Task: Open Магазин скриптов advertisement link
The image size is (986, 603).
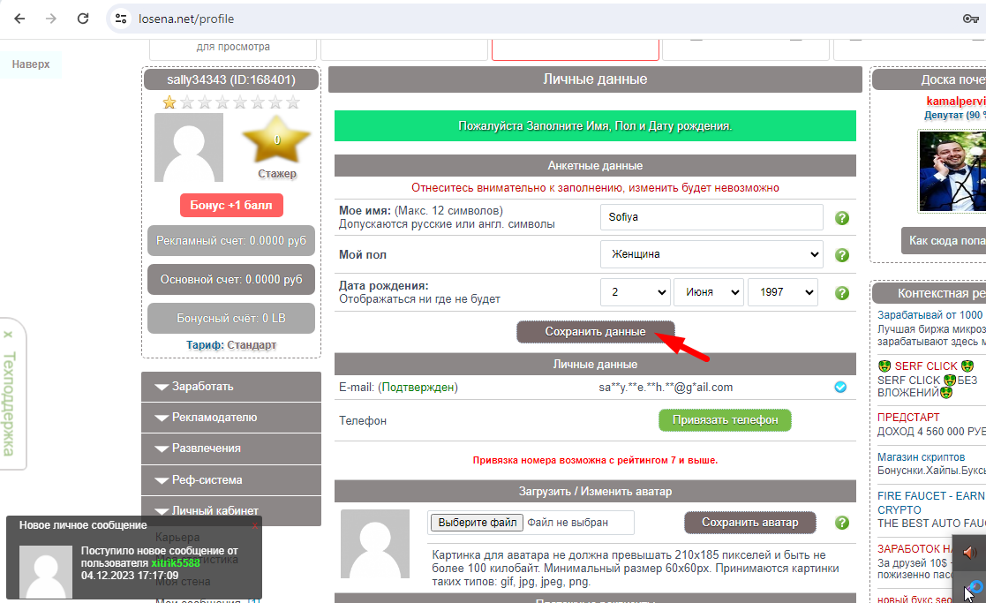Action: click(x=922, y=457)
